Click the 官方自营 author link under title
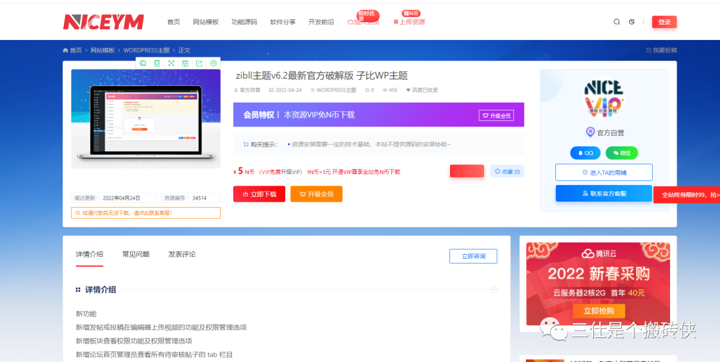This screenshot has height=362, width=720. tap(247, 90)
